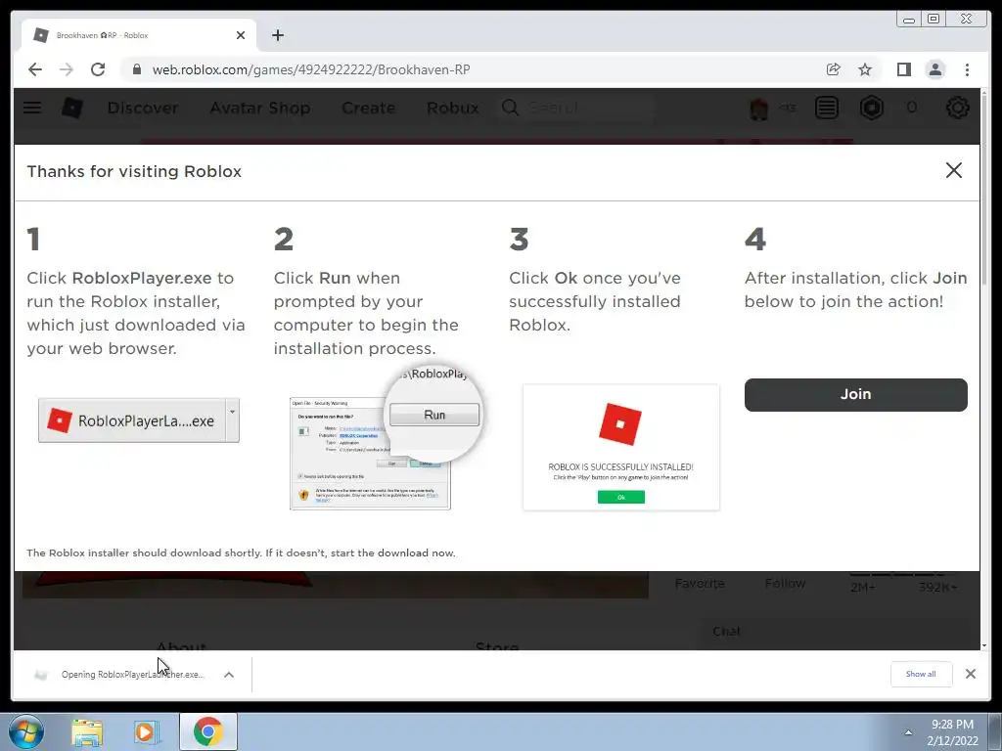The image size is (1002, 751).
Task: Open the Windows Start menu
Action: (x=26, y=731)
